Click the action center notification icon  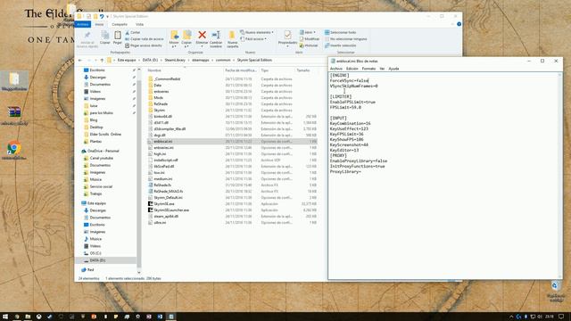pos(561,317)
